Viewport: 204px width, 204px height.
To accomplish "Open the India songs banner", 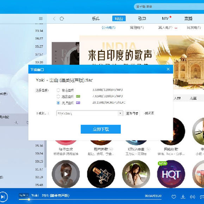I will [142, 50].
